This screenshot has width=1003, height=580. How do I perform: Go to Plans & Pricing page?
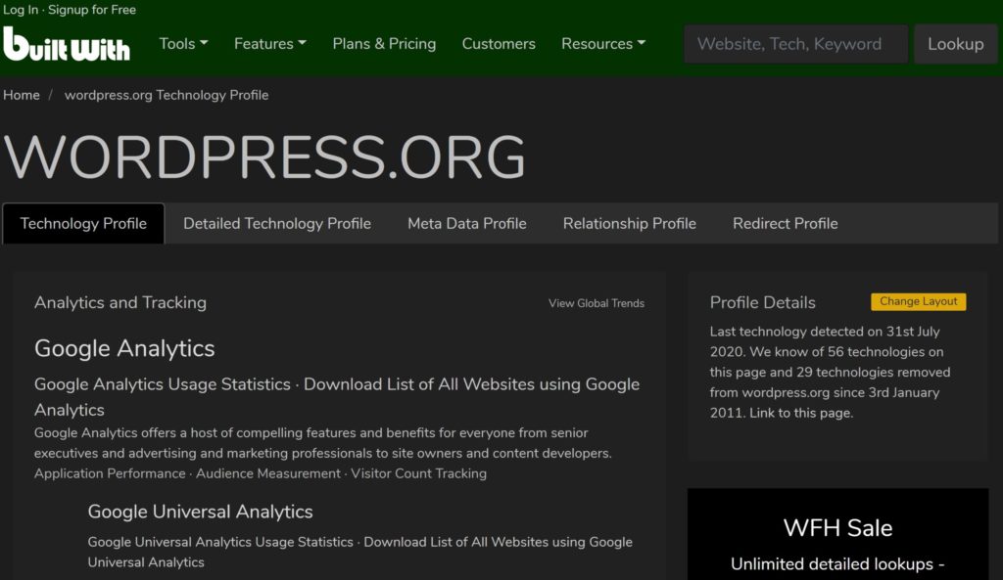click(384, 43)
